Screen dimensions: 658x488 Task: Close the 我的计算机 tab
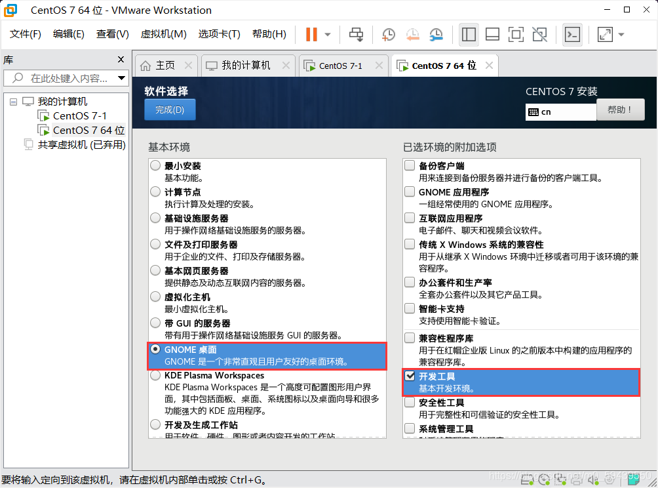pos(286,66)
